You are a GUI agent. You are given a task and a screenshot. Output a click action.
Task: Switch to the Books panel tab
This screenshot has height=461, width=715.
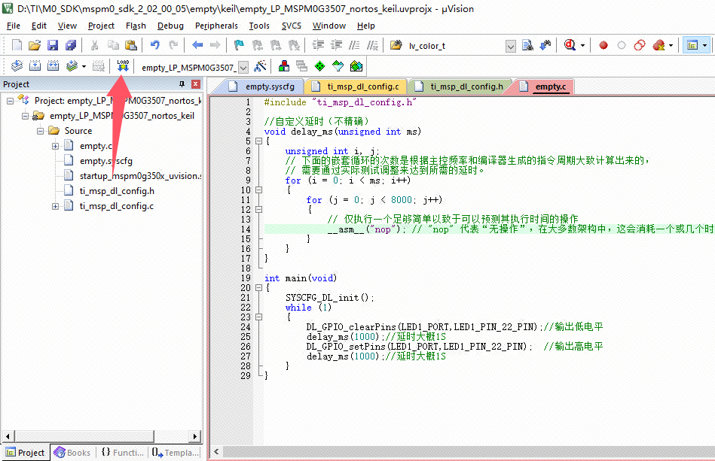72,453
